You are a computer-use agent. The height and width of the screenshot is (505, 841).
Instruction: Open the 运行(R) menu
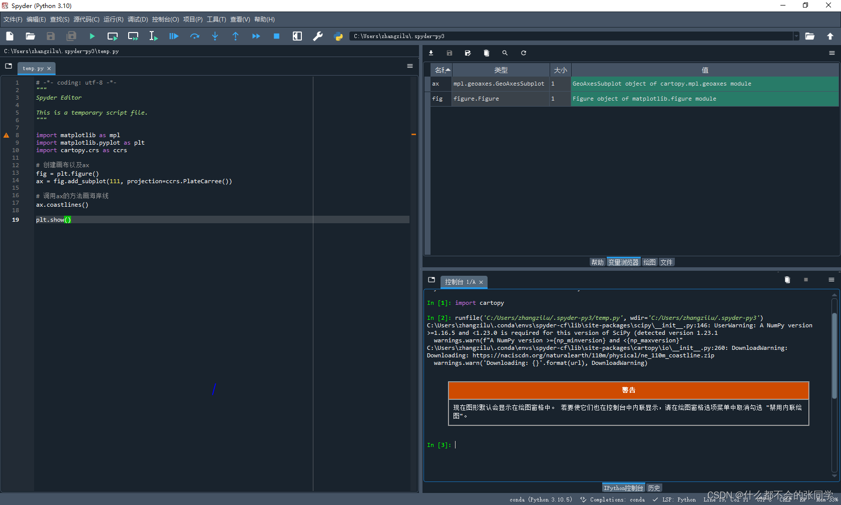point(113,20)
